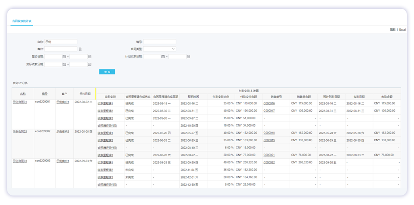Open contract 示例合同02
The image size is (414, 205).
(x=20, y=131)
